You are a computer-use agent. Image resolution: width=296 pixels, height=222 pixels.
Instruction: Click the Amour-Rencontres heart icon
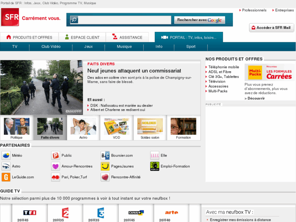point(55,166)
